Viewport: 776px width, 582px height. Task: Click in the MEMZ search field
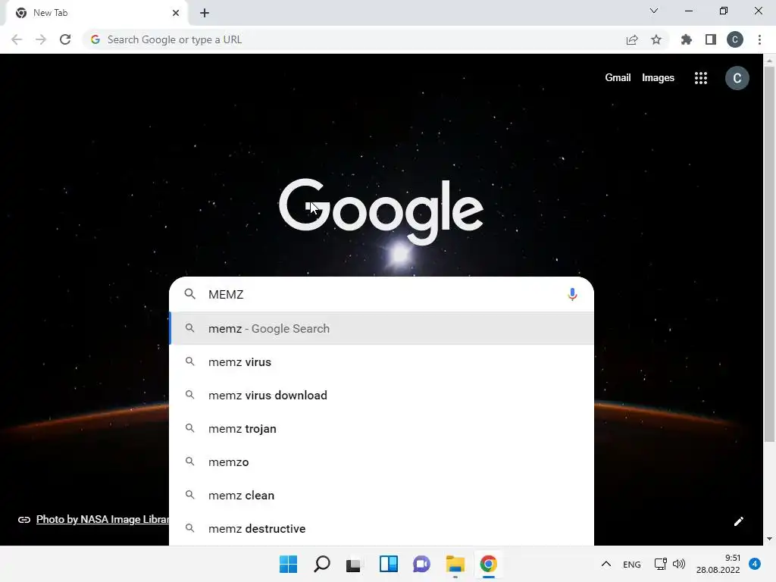click(x=381, y=295)
